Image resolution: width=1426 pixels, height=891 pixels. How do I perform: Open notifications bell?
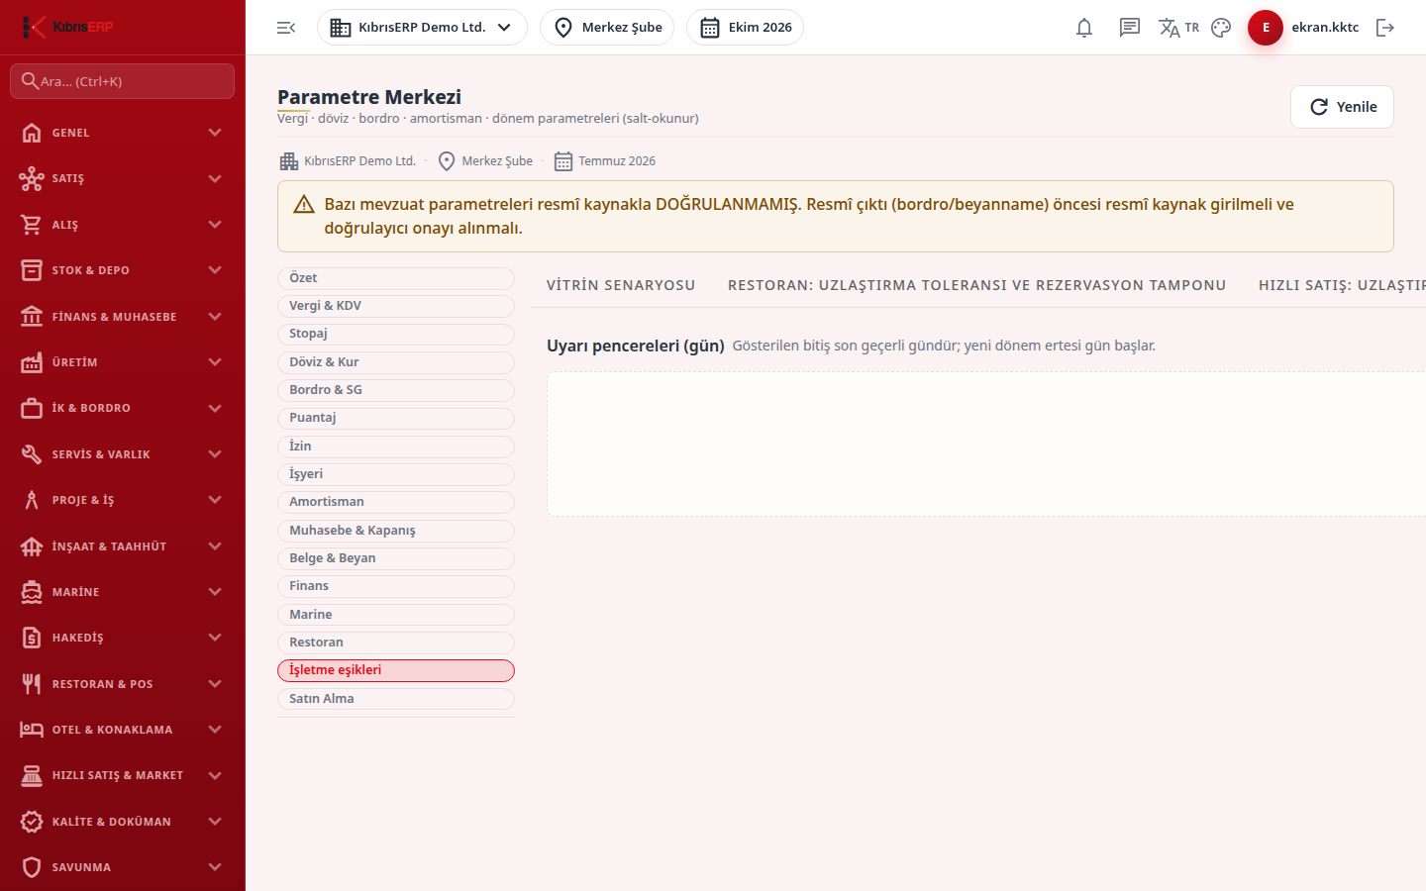[x=1084, y=28]
